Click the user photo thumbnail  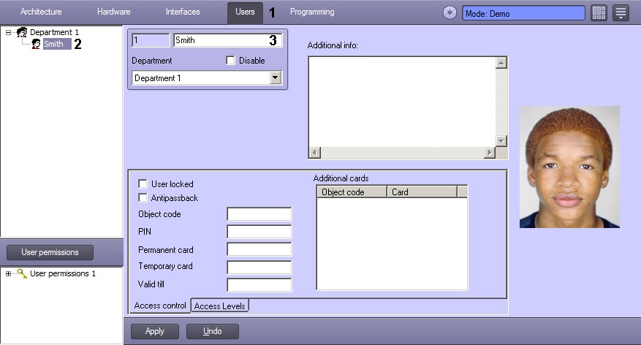[569, 167]
